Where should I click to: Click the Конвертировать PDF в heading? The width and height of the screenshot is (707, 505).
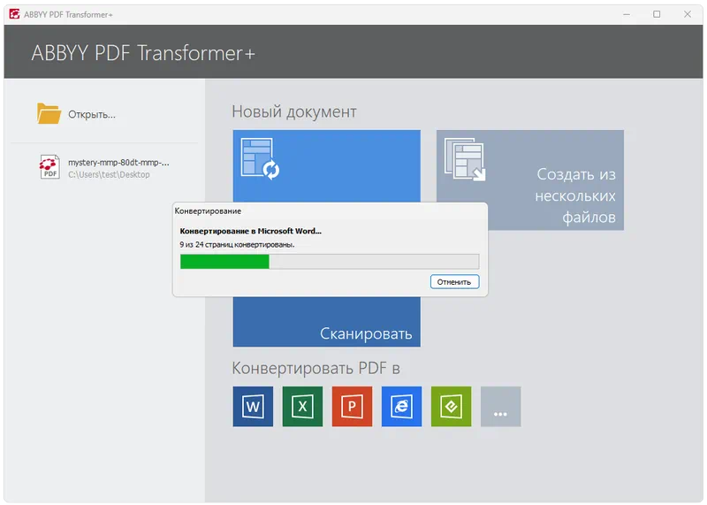315,368
